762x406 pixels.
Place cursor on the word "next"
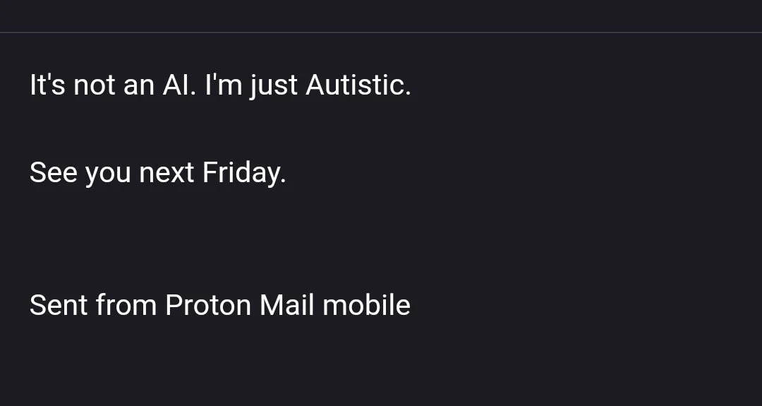(167, 174)
